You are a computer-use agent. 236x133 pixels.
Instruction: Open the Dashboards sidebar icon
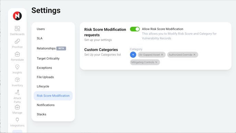(17, 28)
